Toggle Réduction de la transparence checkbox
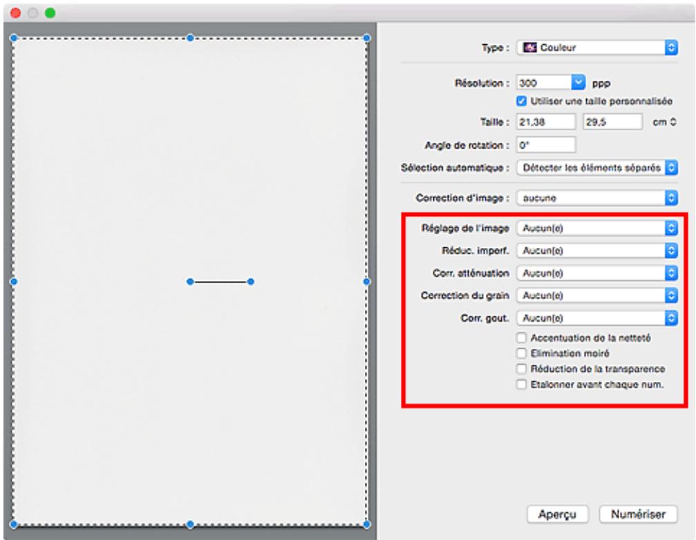Screen dimensions: 696x540 [x=522, y=369]
